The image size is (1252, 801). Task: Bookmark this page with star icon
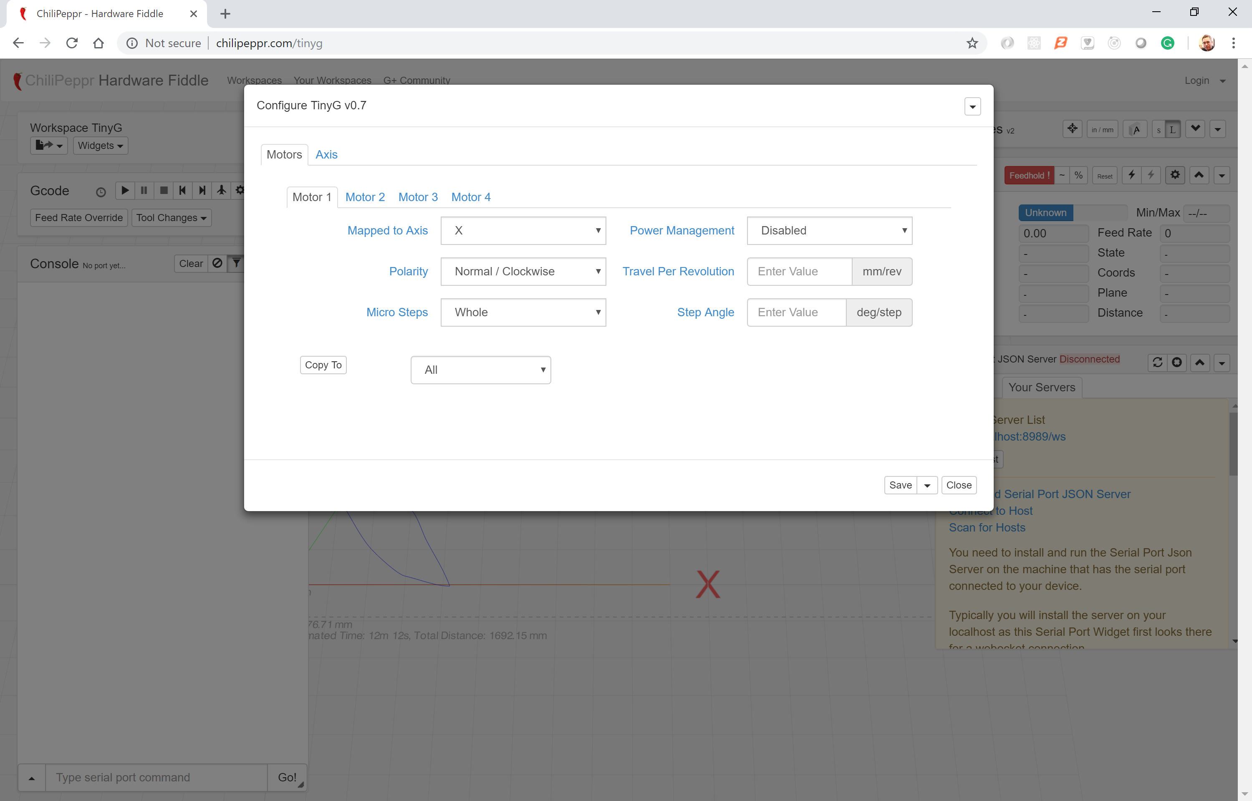click(972, 43)
